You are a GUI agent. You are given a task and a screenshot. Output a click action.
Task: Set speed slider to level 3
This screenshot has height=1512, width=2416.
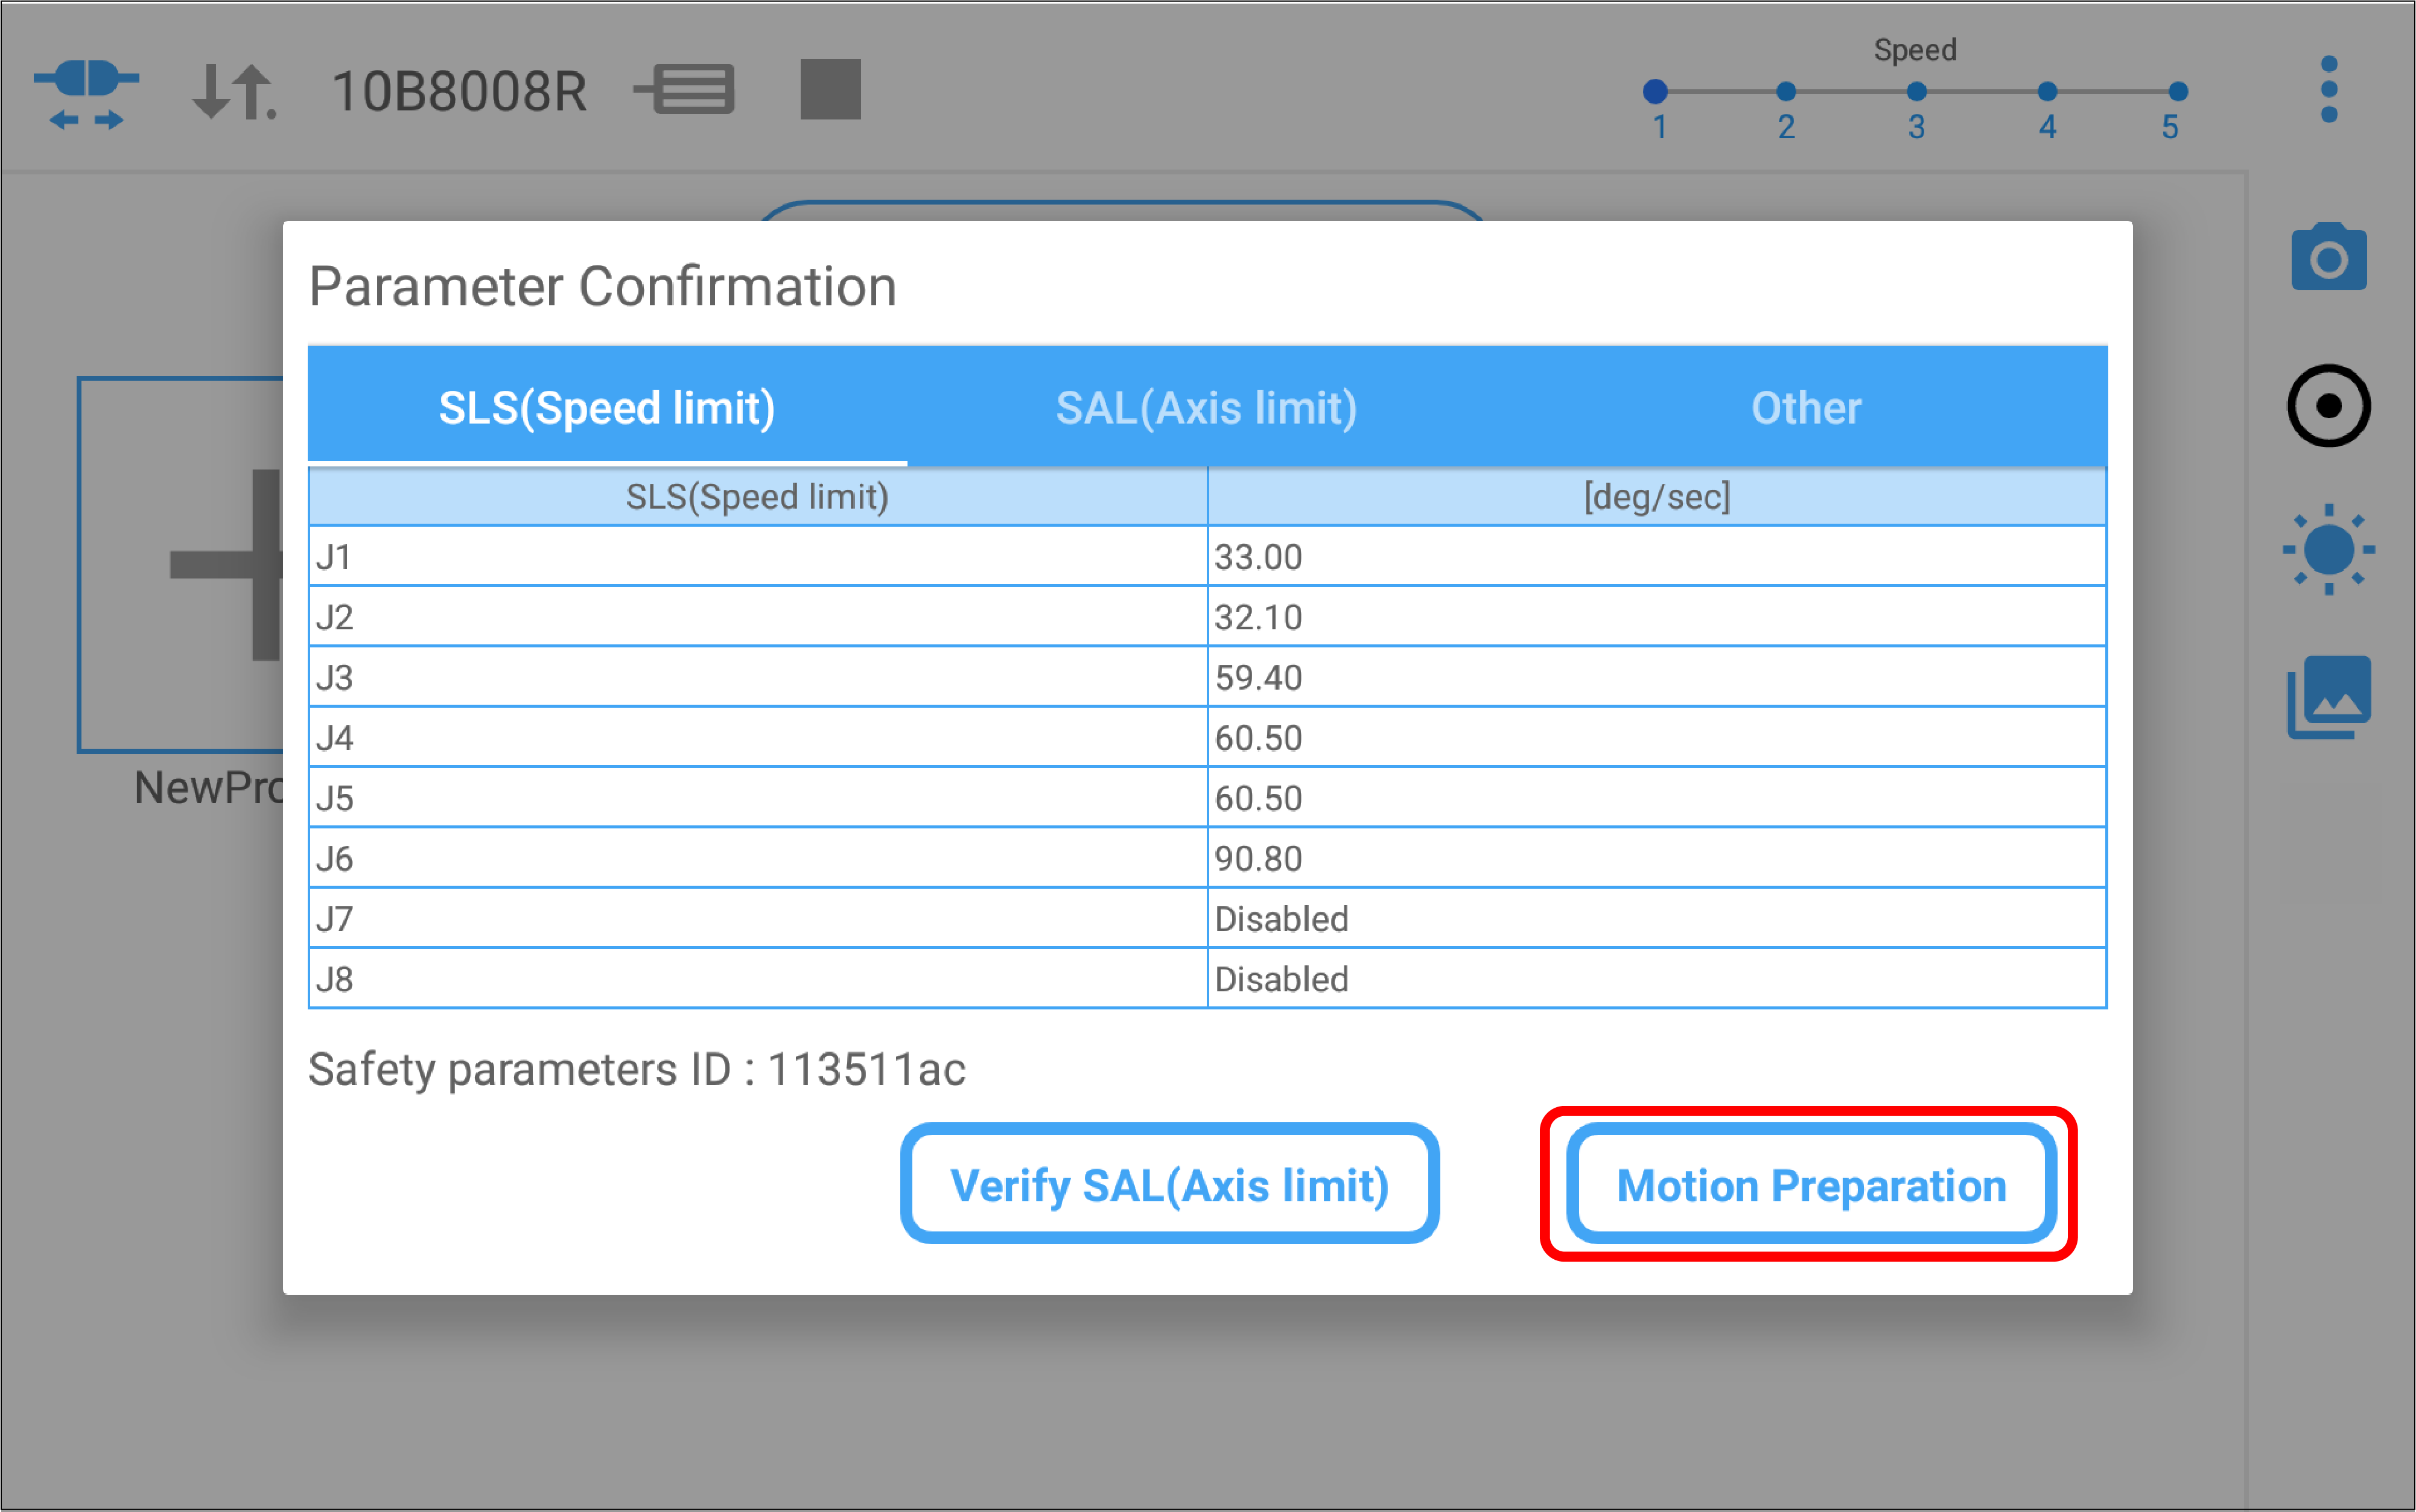coord(1916,92)
